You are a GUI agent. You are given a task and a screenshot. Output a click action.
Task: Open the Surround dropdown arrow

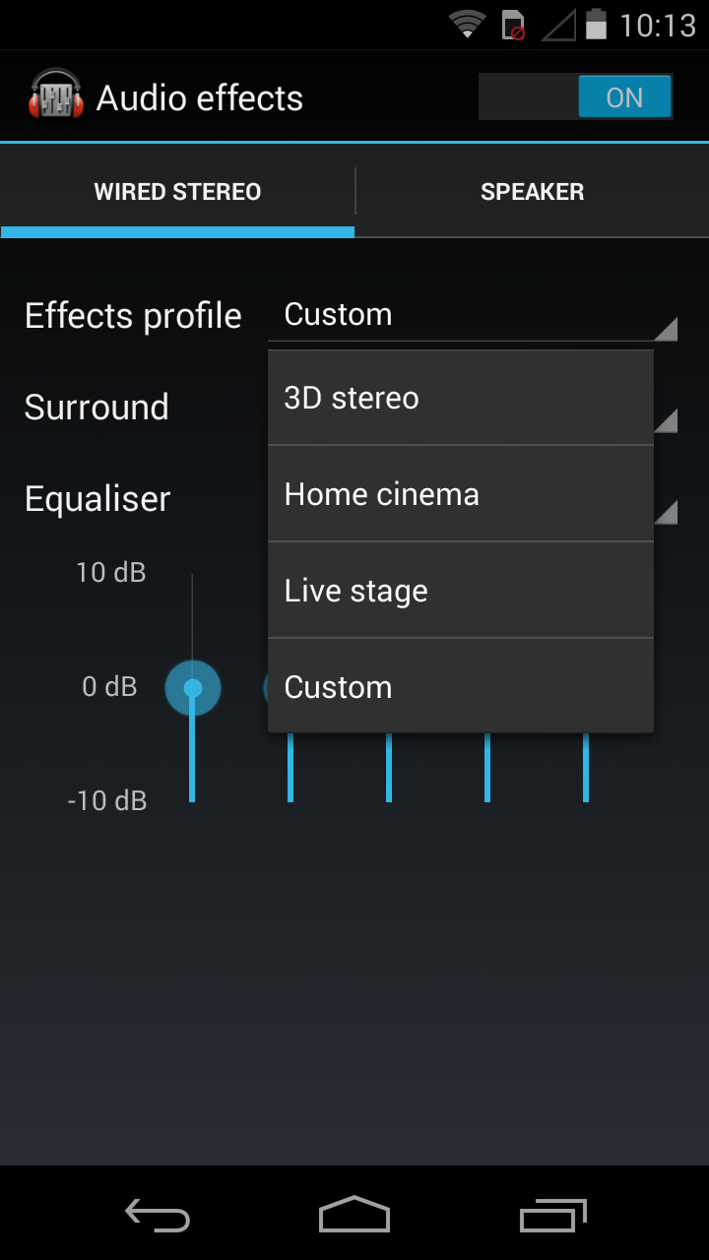[667, 420]
